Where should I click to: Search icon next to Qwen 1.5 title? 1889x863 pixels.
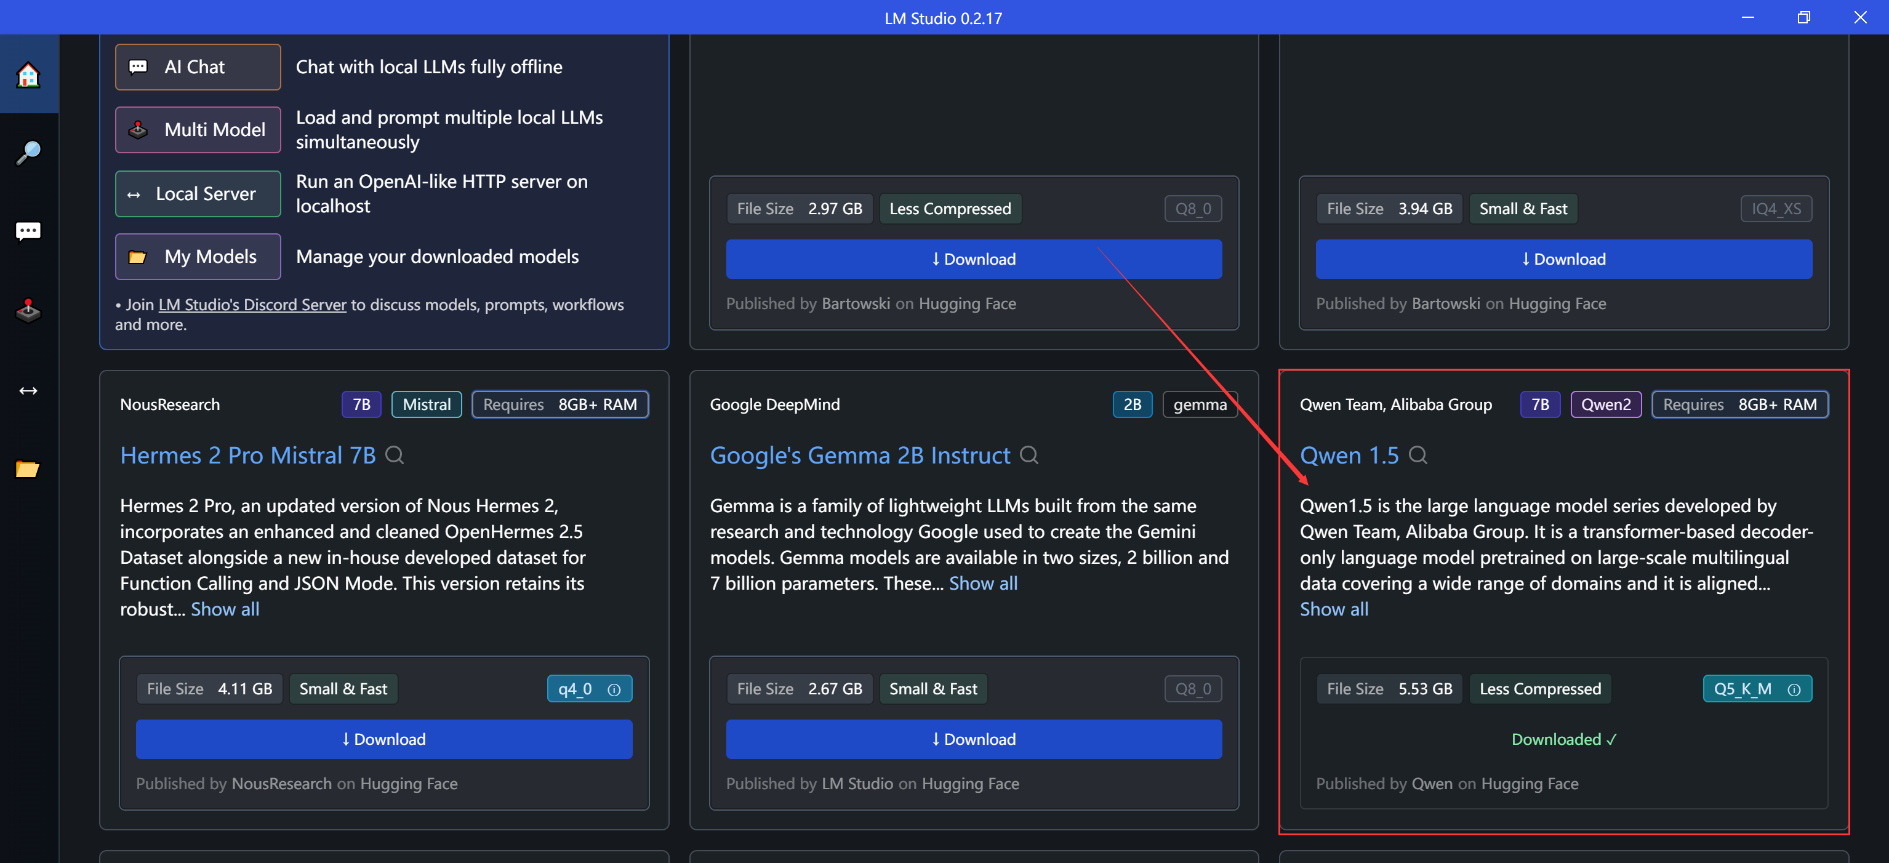(x=1418, y=456)
